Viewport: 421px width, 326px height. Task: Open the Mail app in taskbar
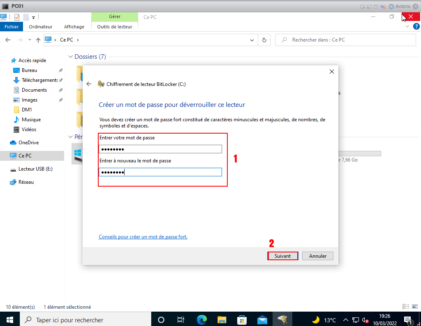(262, 319)
